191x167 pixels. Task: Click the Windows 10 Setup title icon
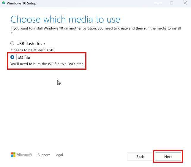pyautogui.click(x=4, y=3)
